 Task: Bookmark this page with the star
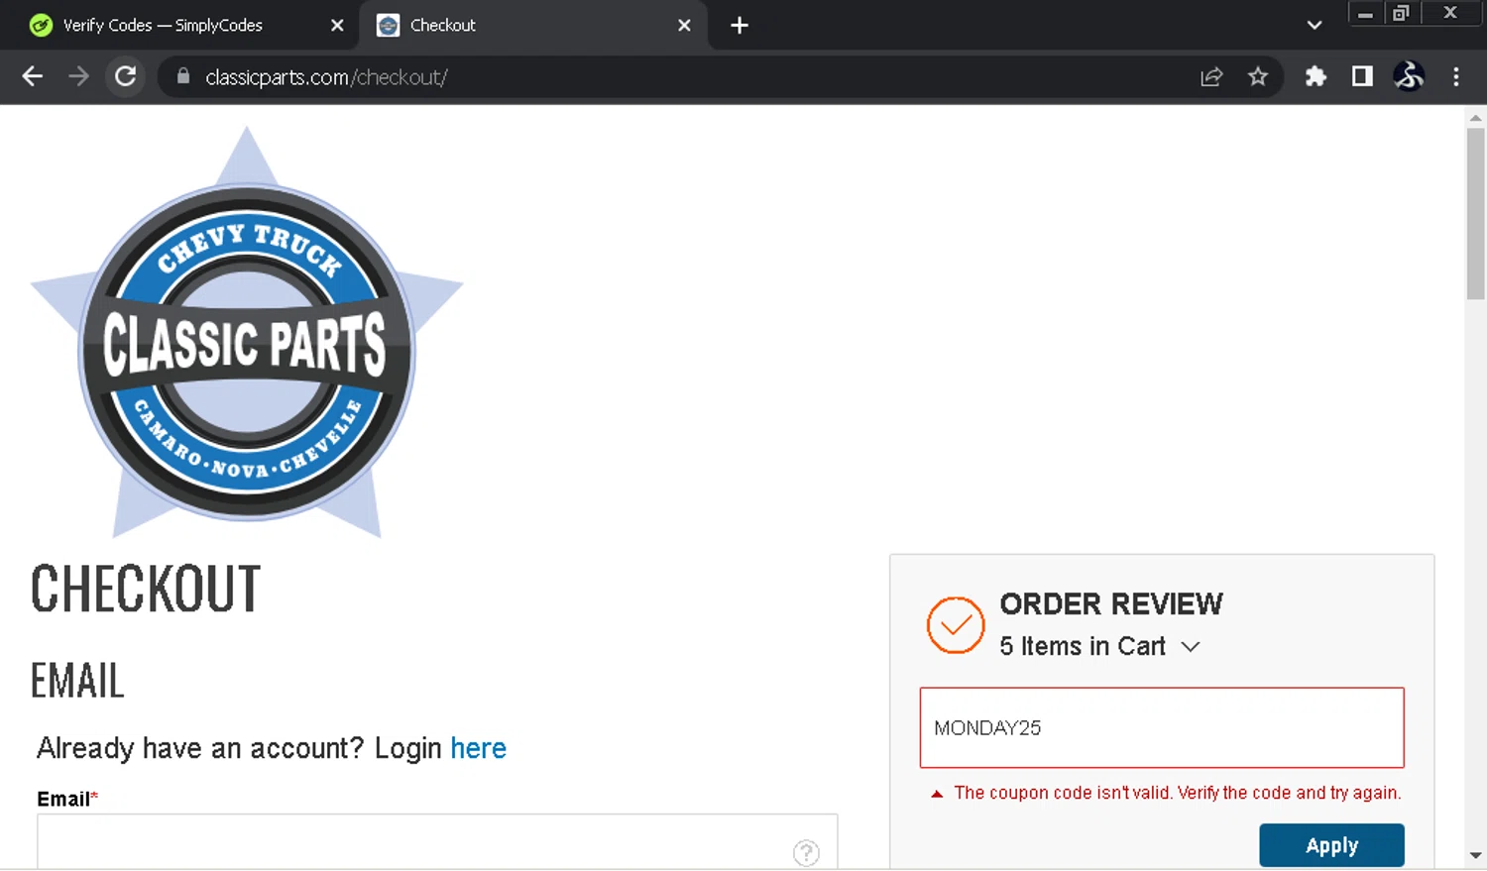click(x=1258, y=76)
